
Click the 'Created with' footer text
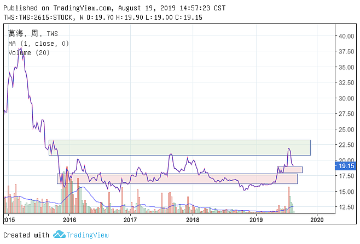pos(26,235)
